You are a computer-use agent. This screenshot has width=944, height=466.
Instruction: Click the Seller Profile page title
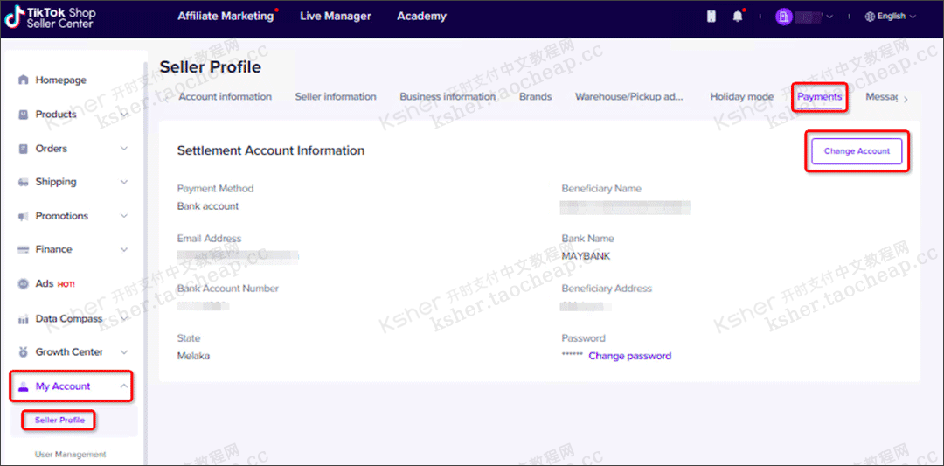tap(210, 66)
